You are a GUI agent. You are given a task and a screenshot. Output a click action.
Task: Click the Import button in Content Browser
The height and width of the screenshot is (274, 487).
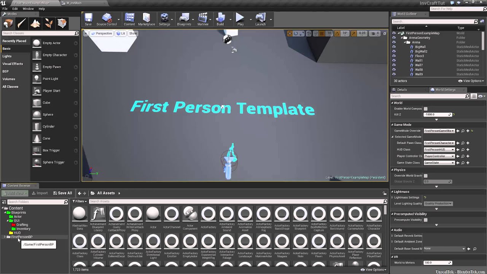[x=40, y=193]
